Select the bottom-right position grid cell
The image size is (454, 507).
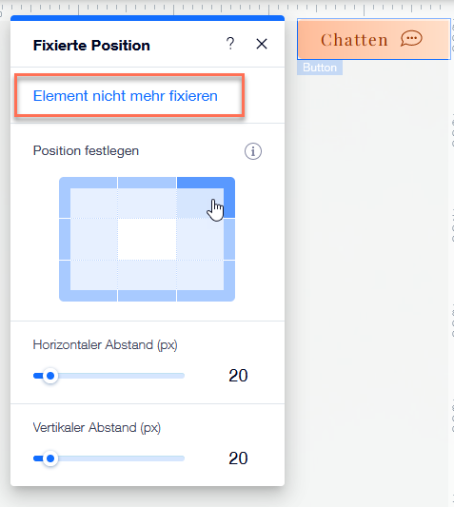click(206, 281)
